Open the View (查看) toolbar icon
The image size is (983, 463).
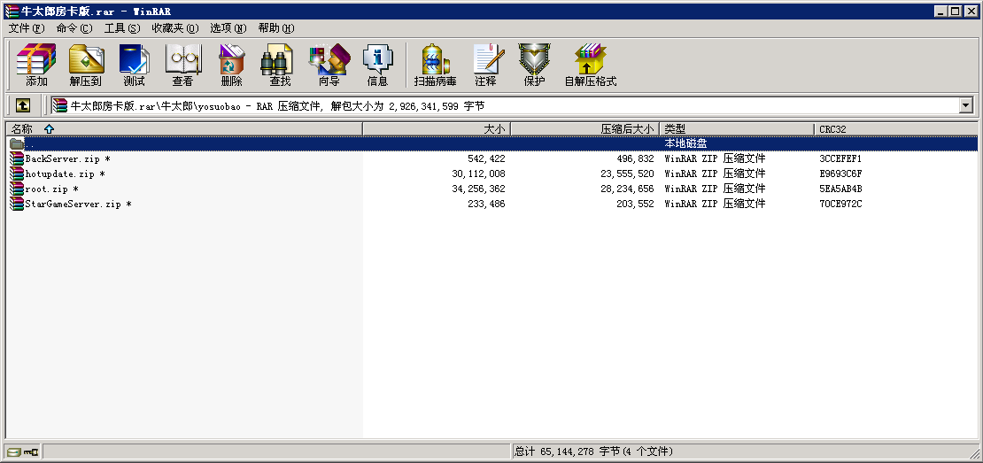(182, 66)
